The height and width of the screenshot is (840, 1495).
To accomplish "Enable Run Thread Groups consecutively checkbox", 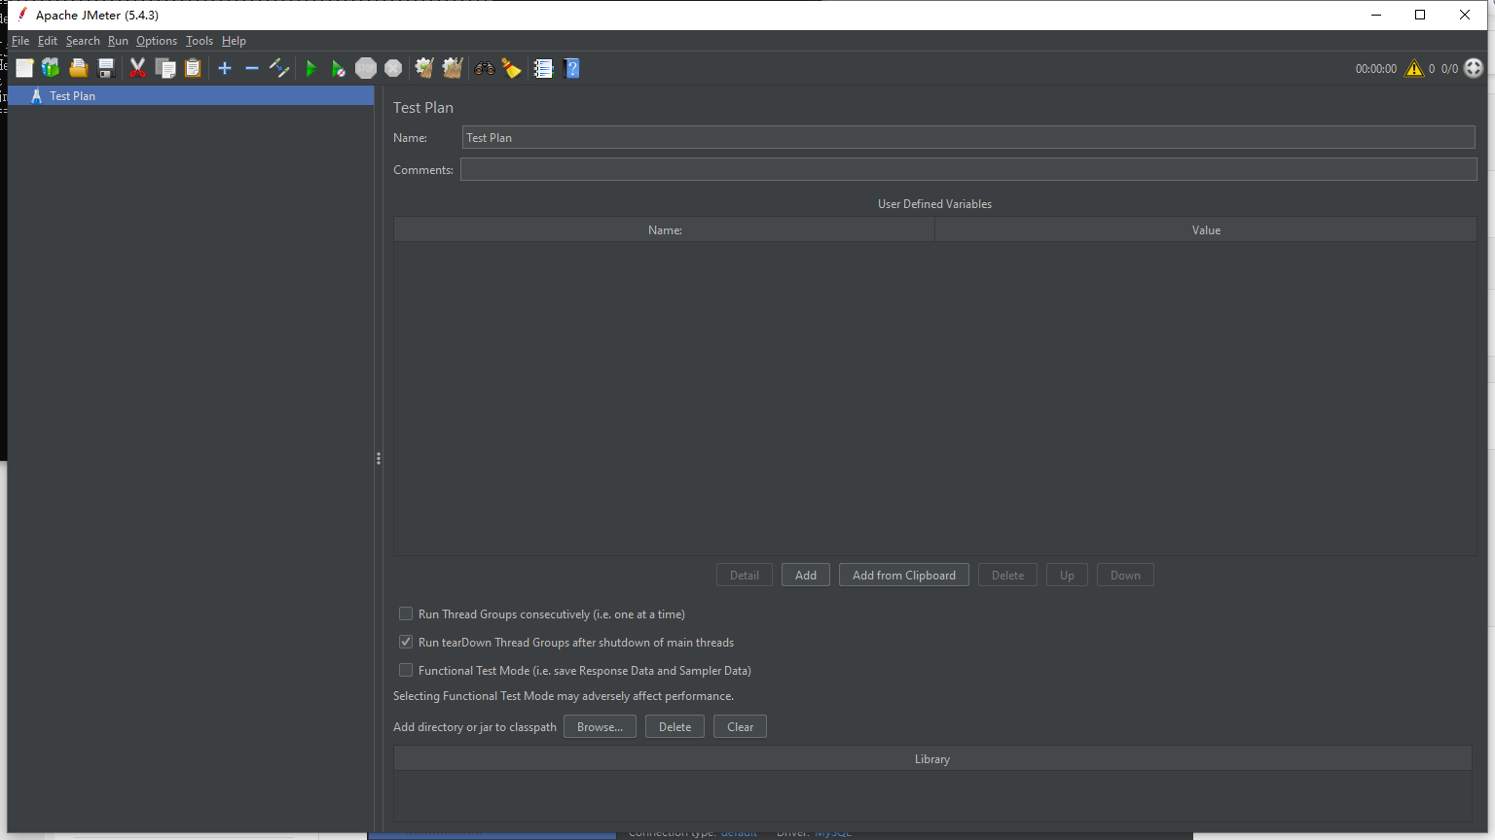I will click(406, 613).
